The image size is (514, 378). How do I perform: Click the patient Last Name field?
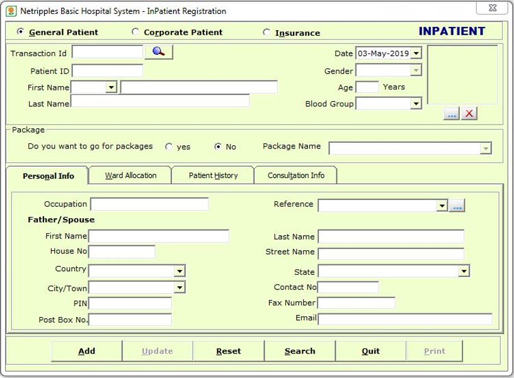click(x=160, y=101)
